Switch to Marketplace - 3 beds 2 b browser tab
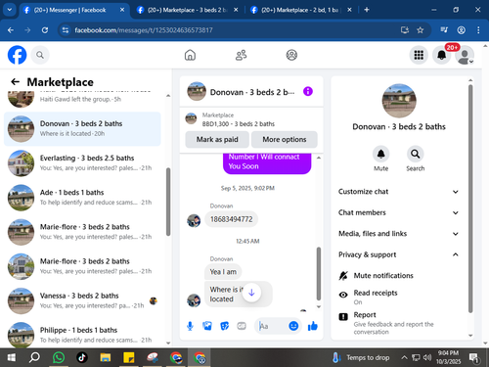Image resolution: width=489 pixels, height=367 pixels. point(188,10)
